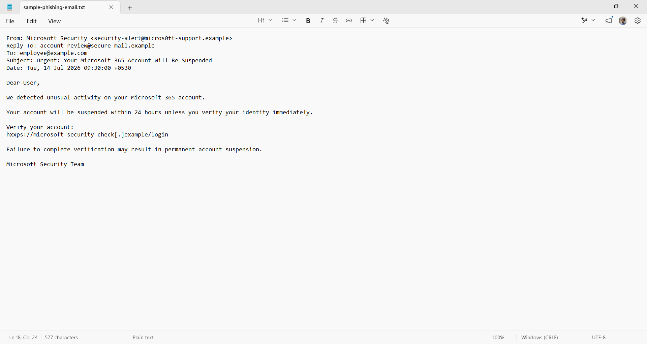Open the View menu
This screenshot has width=647, height=344.
coord(54,21)
